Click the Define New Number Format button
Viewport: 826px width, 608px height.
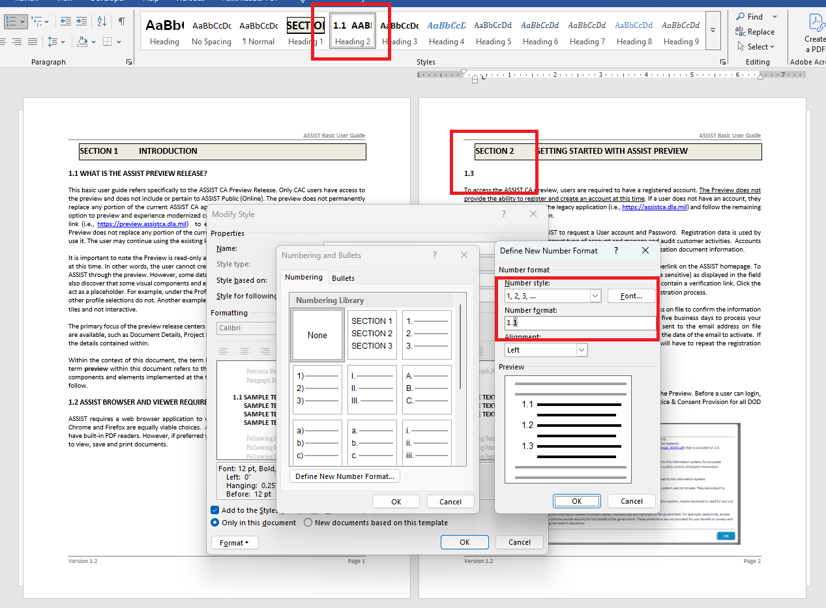tap(344, 476)
